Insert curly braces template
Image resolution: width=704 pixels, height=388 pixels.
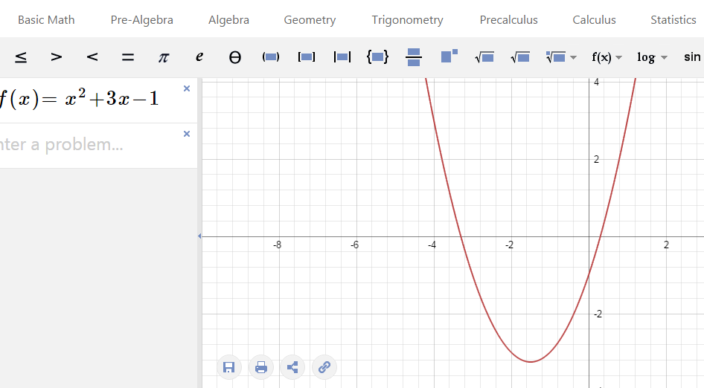pos(377,57)
